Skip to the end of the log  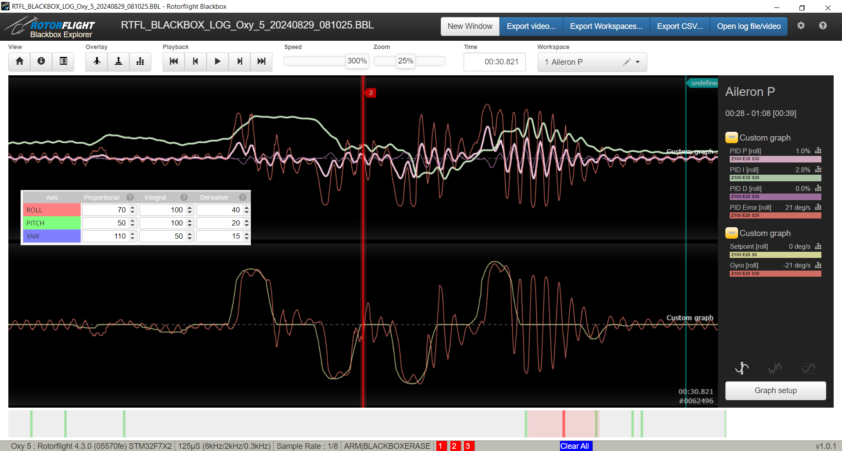point(261,62)
